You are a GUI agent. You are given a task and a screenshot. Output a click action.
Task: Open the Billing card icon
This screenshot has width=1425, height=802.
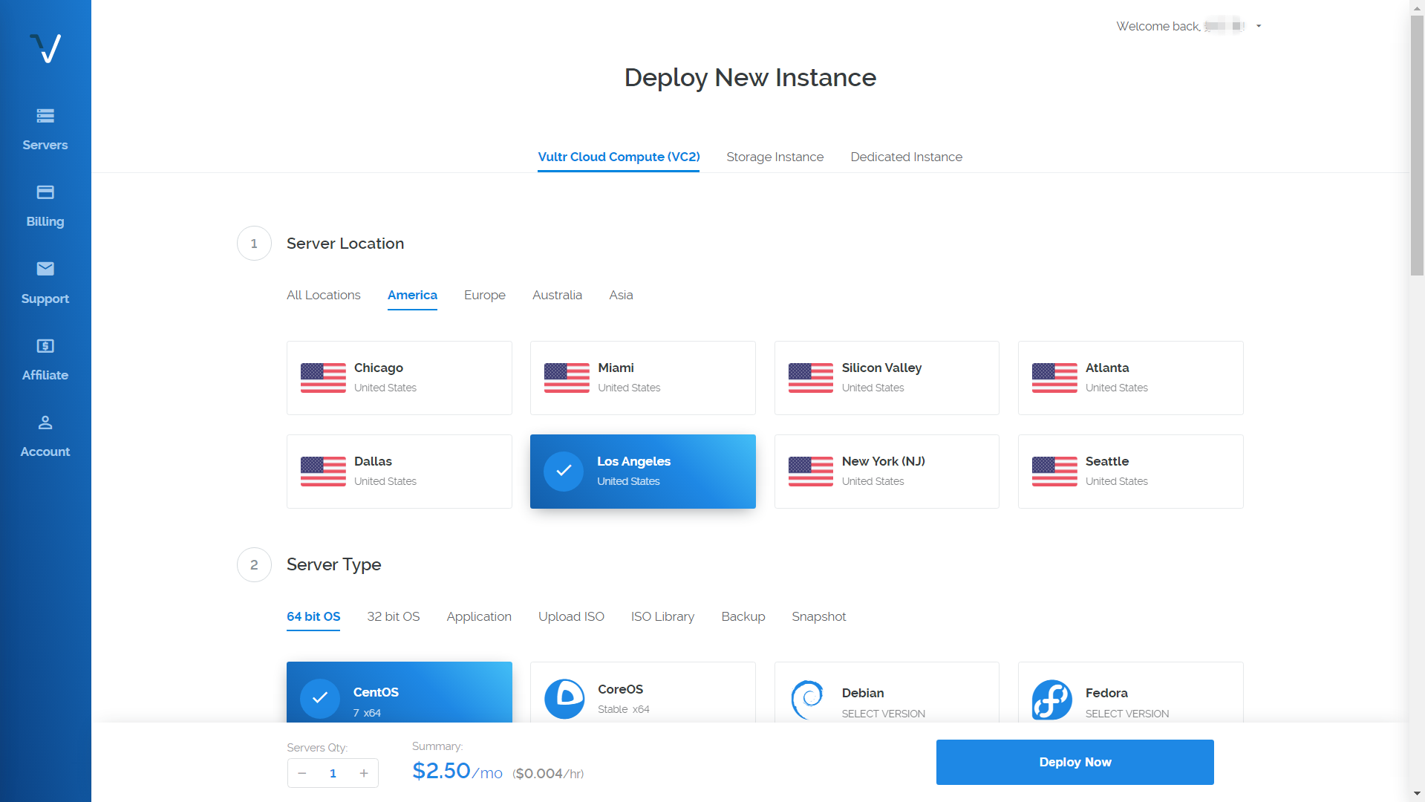pyautogui.click(x=45, y=192)
